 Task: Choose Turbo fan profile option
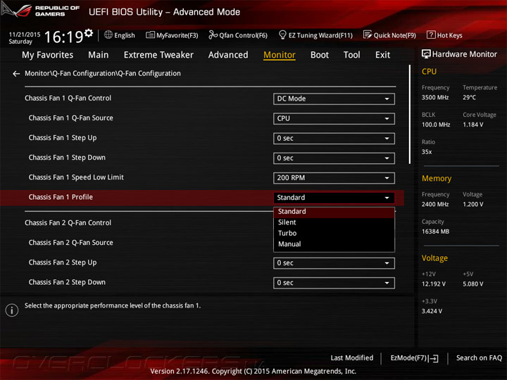coord(334,234)
